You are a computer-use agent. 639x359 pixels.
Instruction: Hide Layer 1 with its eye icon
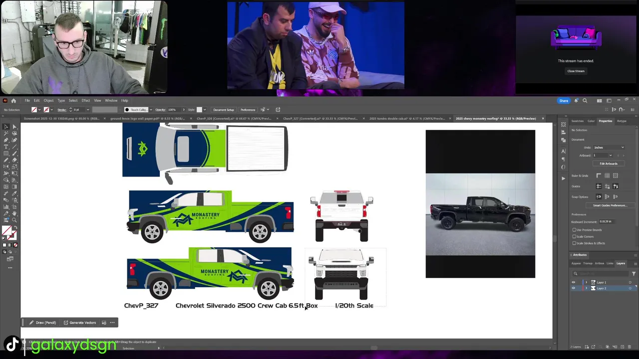(x=573, y=282)
